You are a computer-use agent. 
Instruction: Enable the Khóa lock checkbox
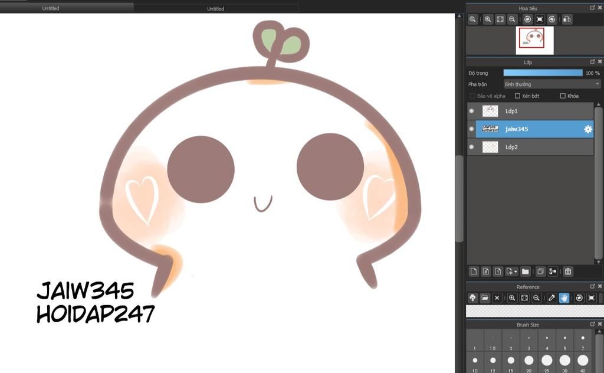click(563, 96)
